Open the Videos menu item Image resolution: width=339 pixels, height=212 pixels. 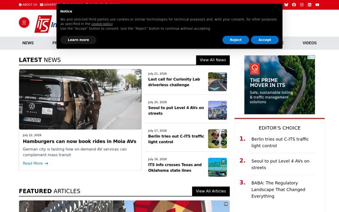309,43
